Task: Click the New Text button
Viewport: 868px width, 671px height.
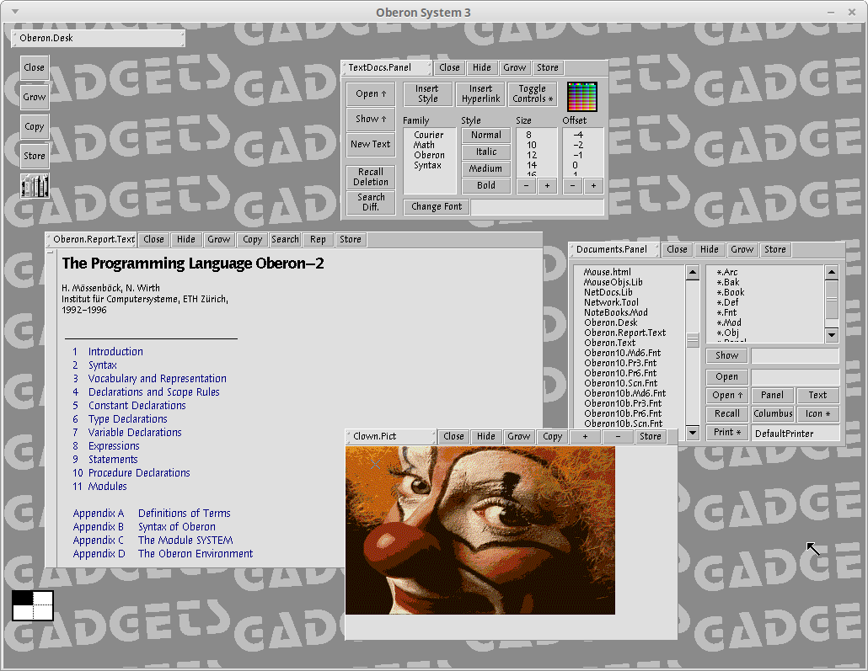Action: [x=371, y=144]
